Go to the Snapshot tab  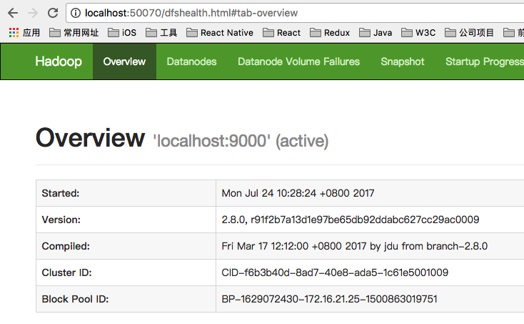tap(403, 62)
